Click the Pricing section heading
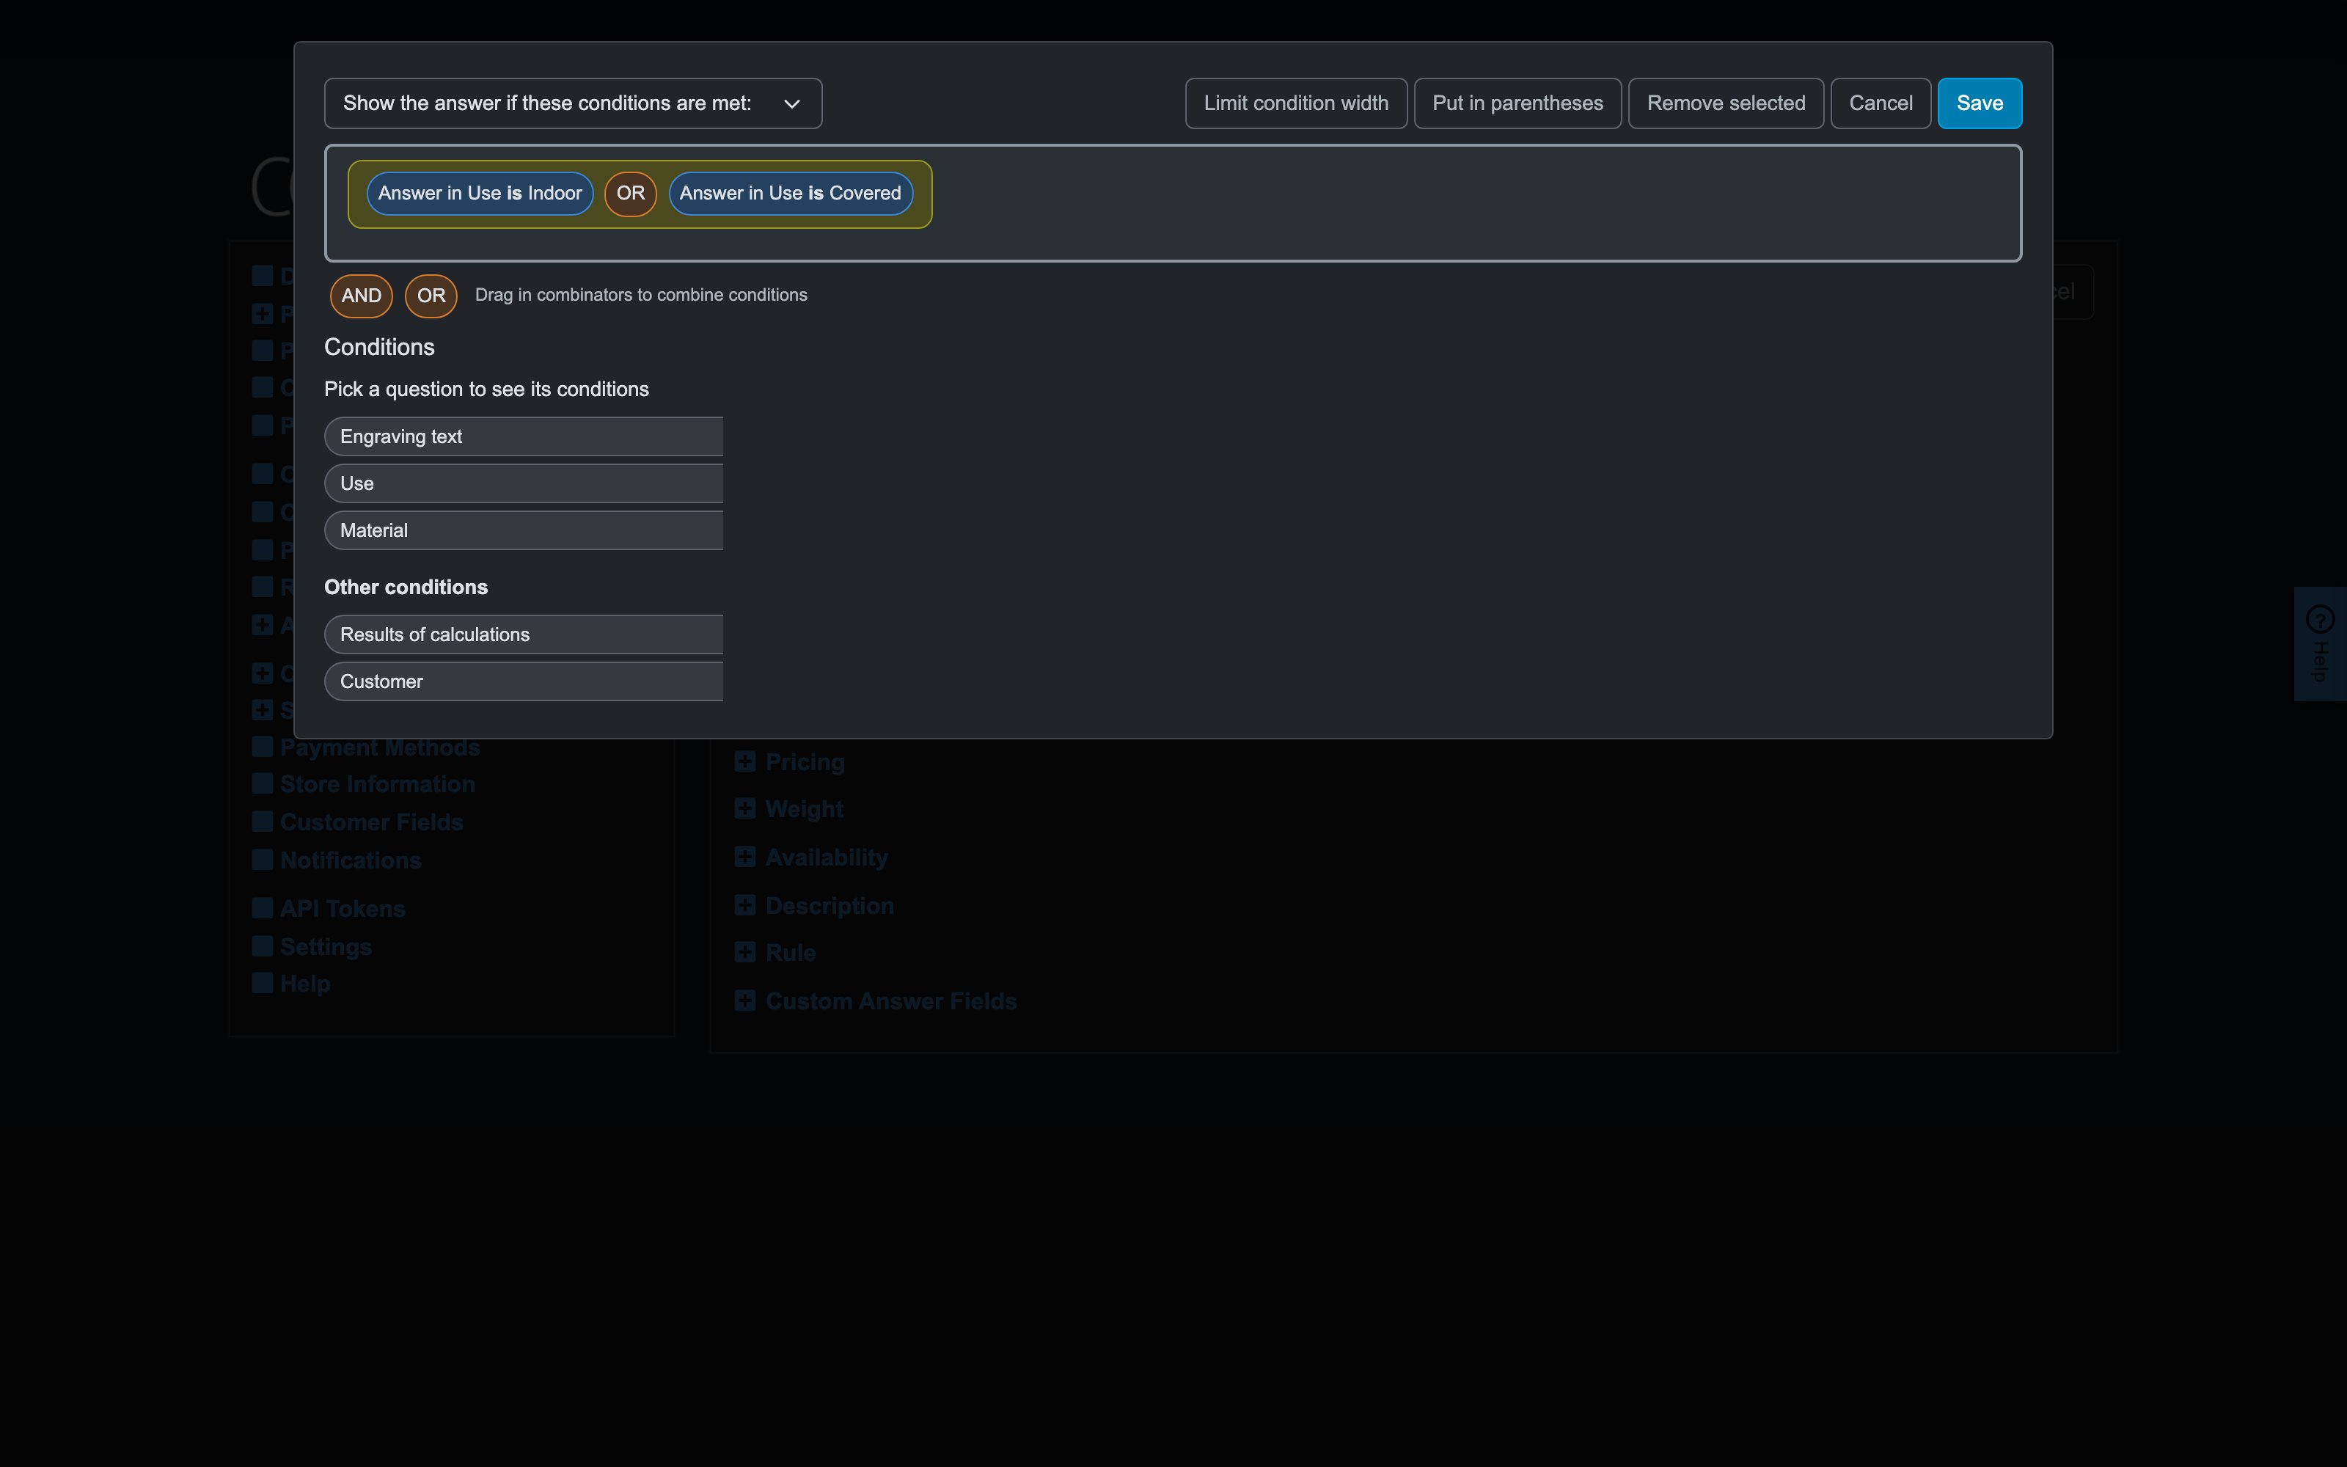 tap(805, 763)
